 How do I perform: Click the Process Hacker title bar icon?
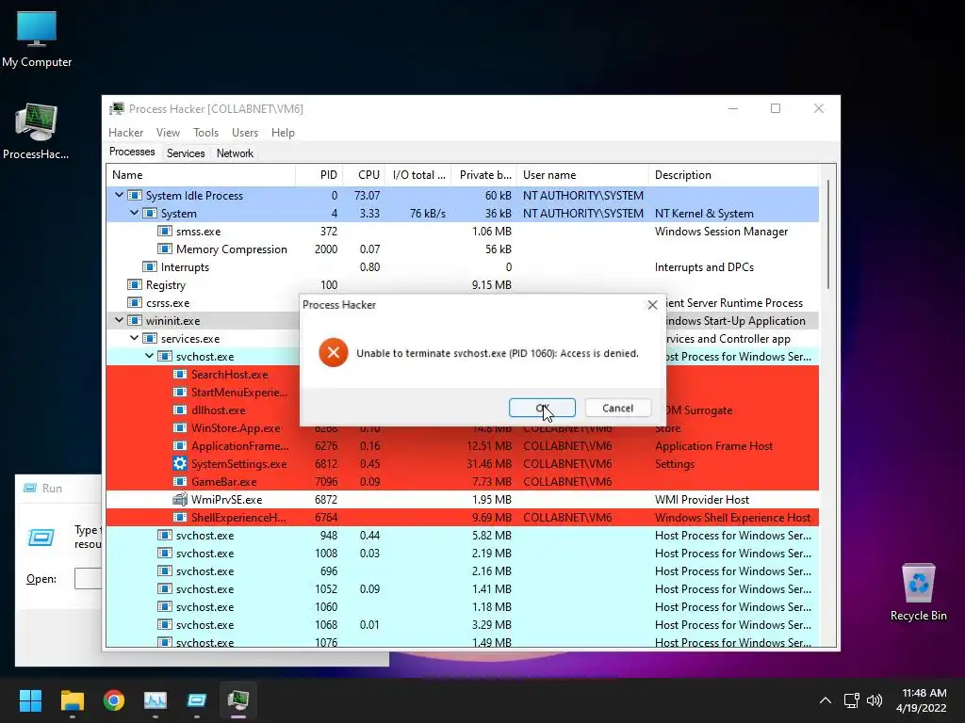click(x=116, y=109)
